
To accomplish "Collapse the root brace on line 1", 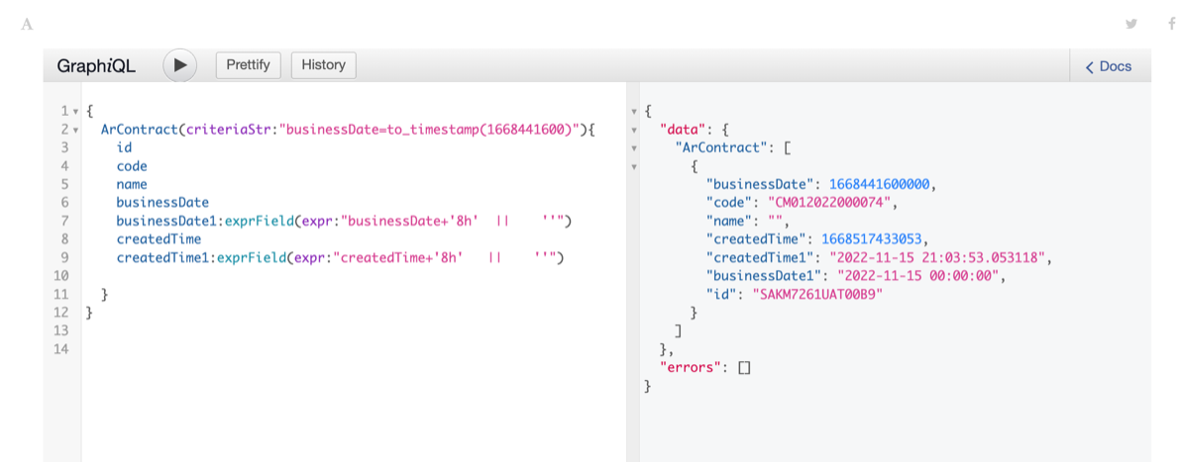I will pos(76,112).
